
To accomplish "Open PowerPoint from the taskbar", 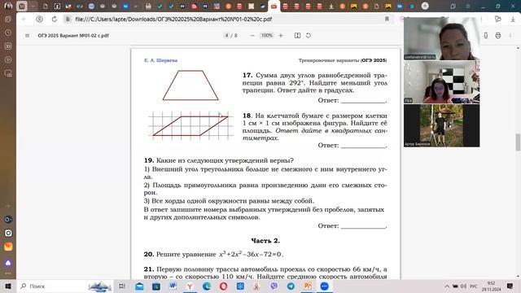I will 308,286.
